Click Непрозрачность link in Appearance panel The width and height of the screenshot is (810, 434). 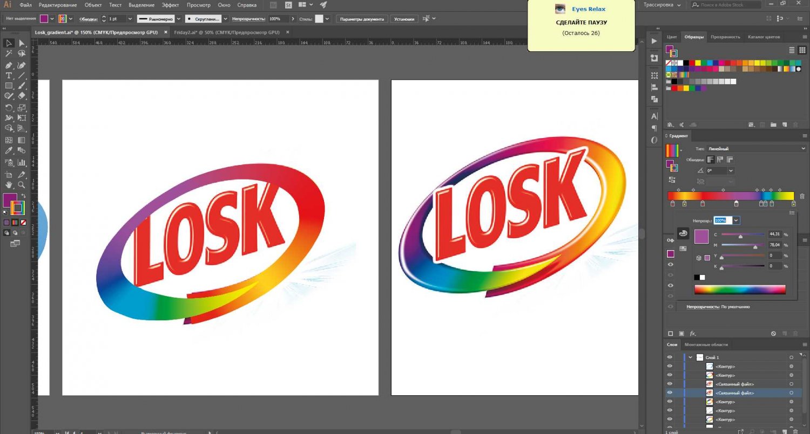pos(703,306)
